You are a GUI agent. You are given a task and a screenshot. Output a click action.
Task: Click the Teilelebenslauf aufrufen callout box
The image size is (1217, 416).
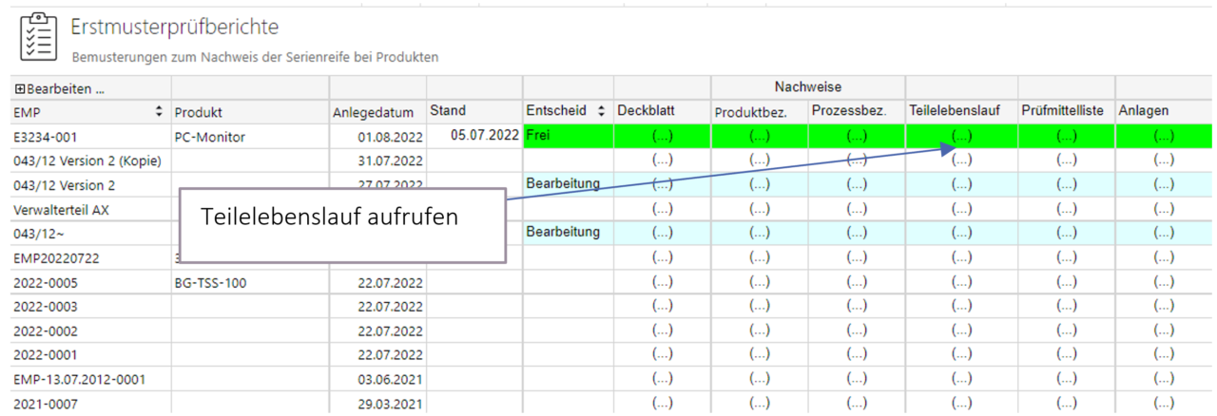tap(340, 224)
